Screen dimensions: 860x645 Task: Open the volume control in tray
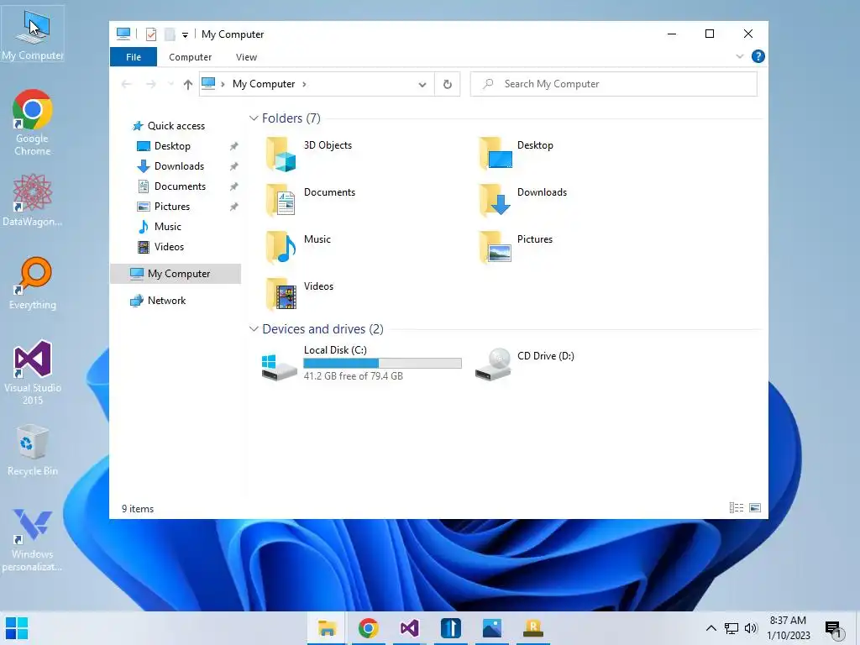coord(751,628)
